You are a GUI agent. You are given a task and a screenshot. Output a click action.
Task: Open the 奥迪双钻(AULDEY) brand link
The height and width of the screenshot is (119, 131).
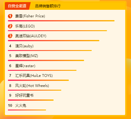click(31, 36)
